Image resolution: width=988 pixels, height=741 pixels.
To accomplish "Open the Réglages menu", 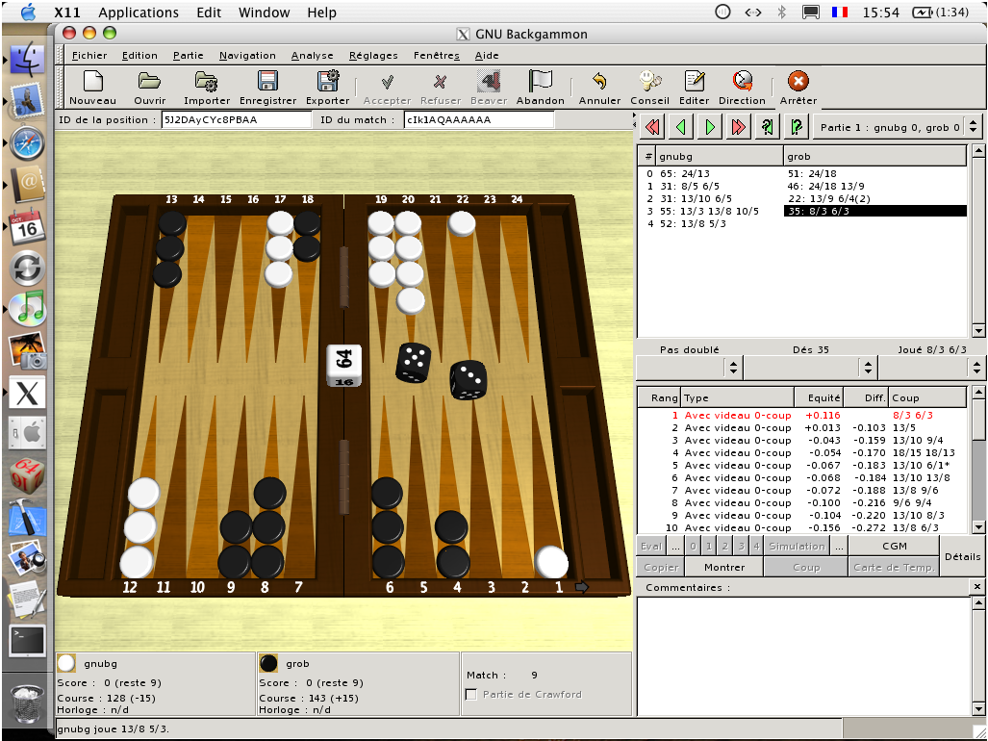I will (x=372, y=55).
